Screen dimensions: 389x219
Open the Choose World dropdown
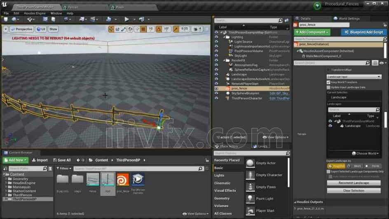tap(366, 153)
